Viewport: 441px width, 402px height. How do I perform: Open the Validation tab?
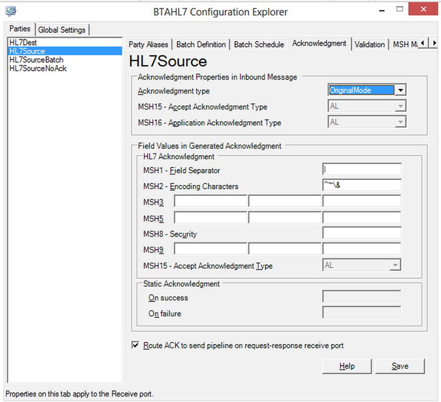(x=369, y=44)
